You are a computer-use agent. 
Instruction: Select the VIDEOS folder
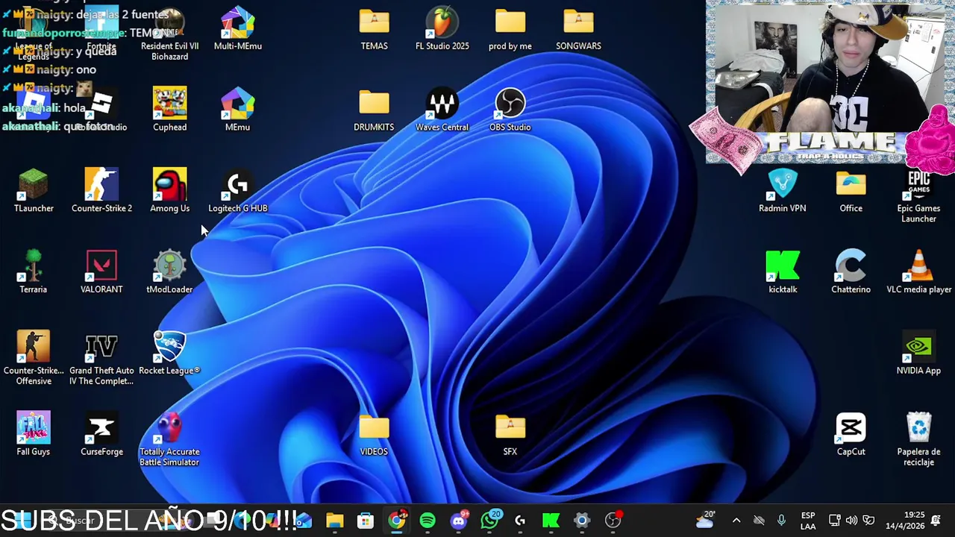pos(374,434)
